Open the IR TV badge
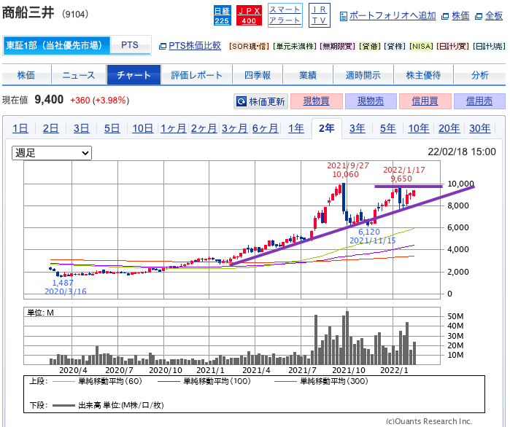 pos(319,15)
